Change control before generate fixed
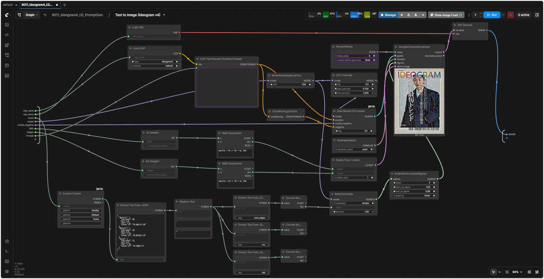544x279 pixels. [x=355, y=60]
